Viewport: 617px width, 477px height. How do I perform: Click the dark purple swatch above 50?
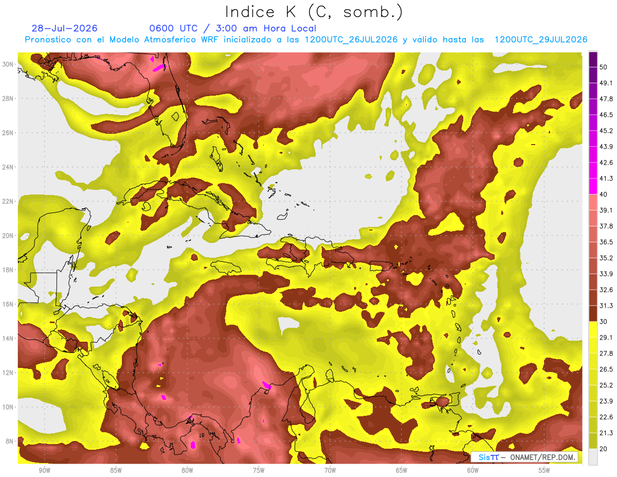(593, 59)
